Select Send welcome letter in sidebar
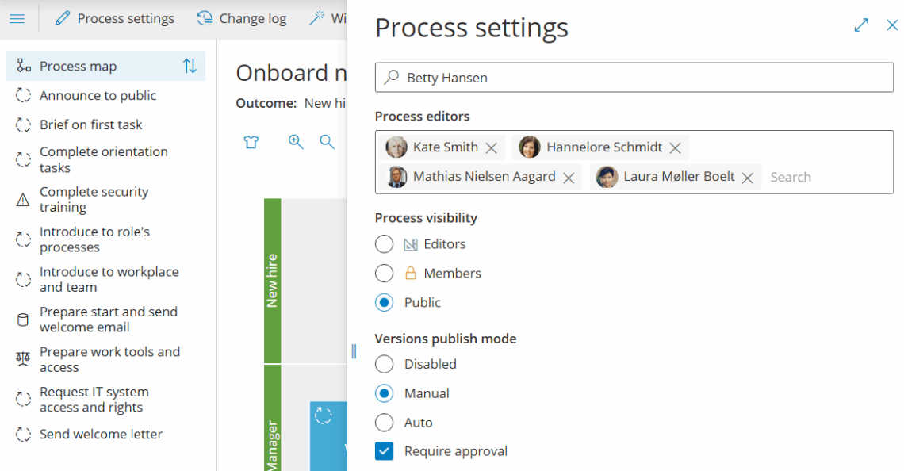 (x=101, y=435)
